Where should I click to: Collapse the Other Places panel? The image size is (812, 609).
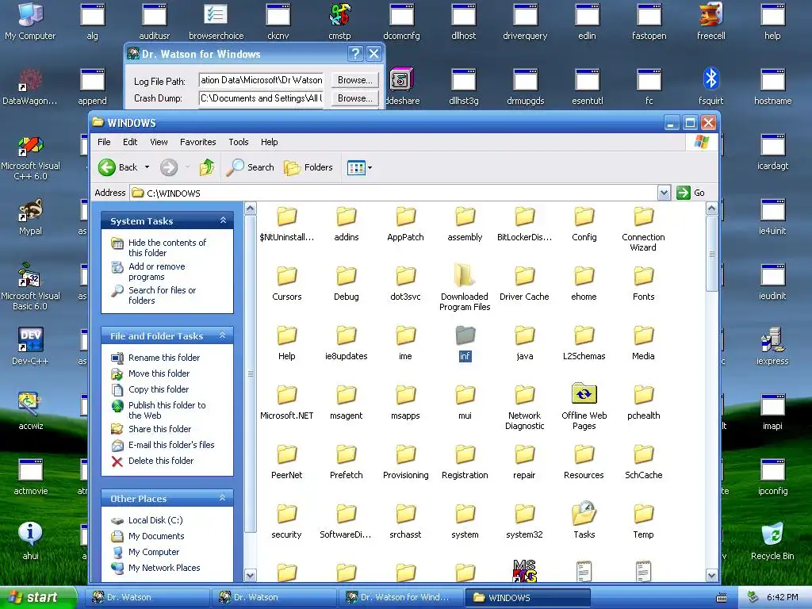[223, 498]
